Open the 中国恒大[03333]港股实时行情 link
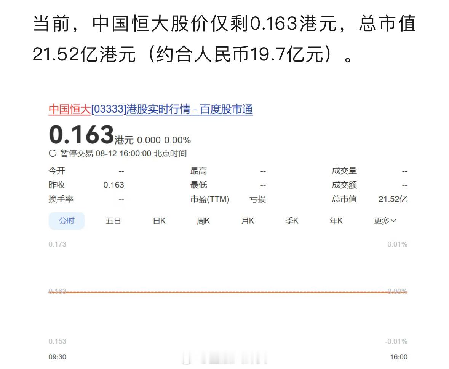 click(x=151, y=110)
